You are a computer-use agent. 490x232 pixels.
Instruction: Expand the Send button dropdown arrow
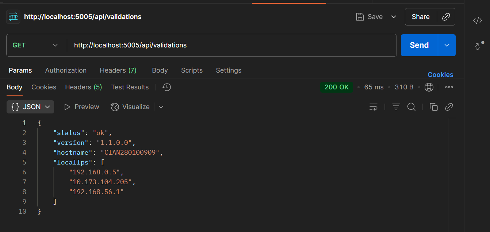click(447, 45)
